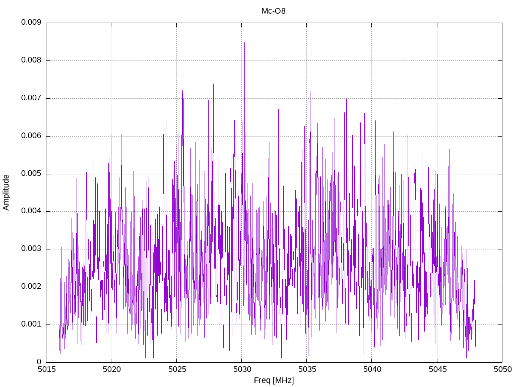This screenshot has width=516, height=387.
Task: Click the y-axis tick label 0.008
Action: click(x=31, y=60)
